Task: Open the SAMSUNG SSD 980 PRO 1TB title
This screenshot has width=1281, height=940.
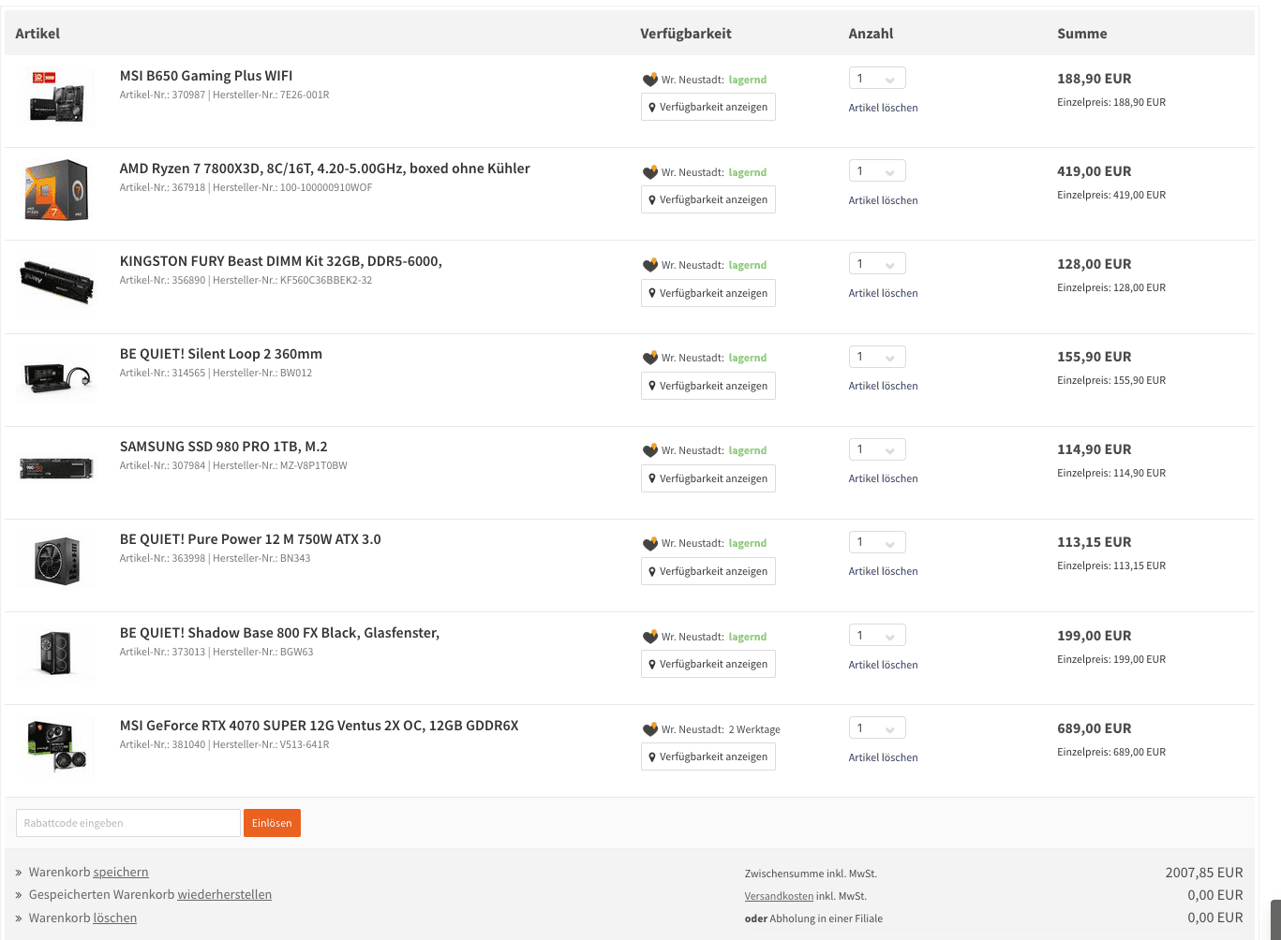Action: (223, 447)
